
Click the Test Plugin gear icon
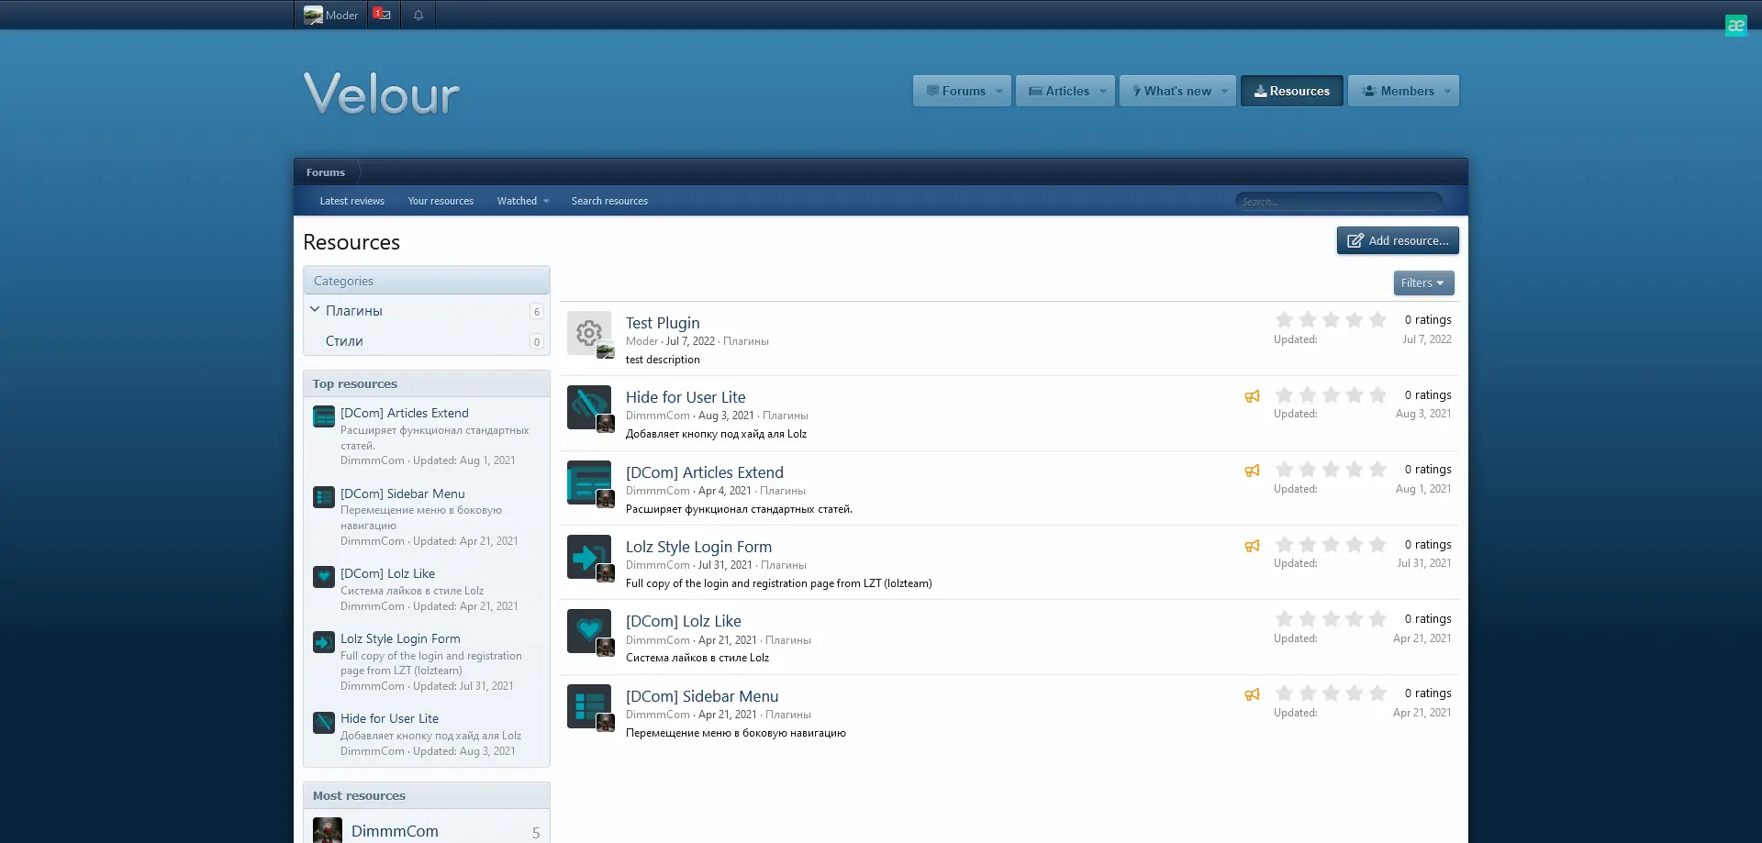coord(588,332)
